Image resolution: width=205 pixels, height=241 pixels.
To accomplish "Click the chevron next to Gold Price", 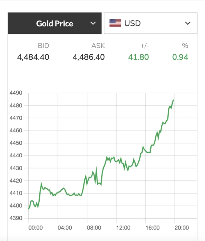I will point(93,23).
